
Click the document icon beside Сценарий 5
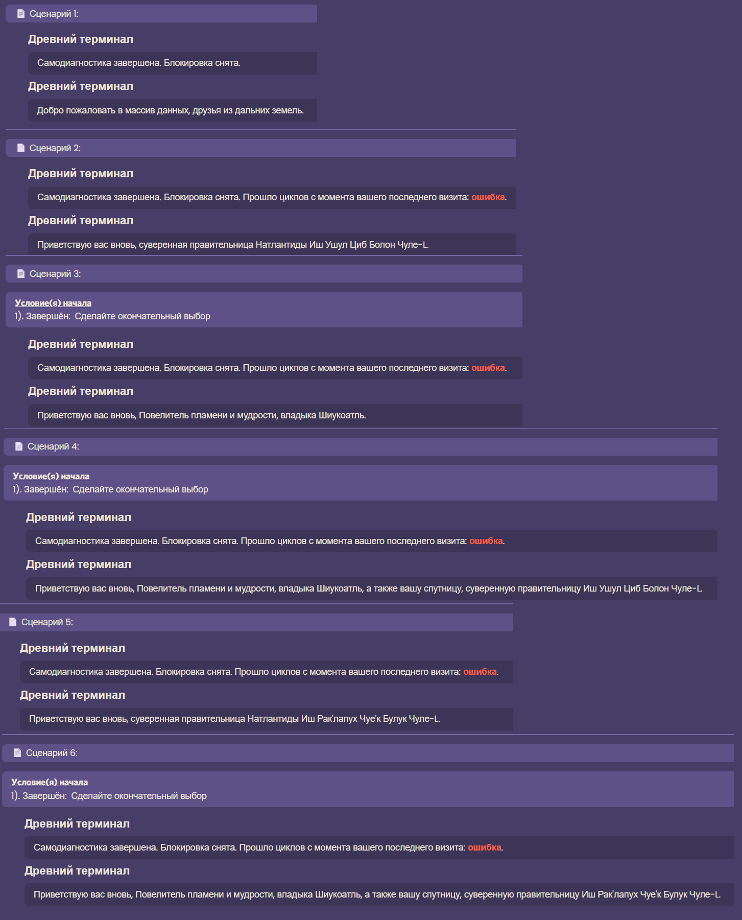[13, 622]
